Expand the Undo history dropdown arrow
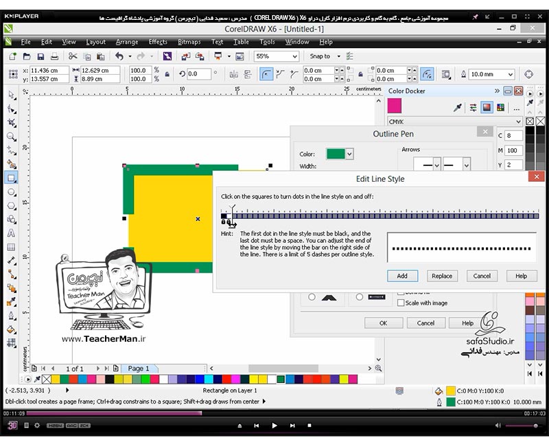This screenshot has width=549, height=446. point(130,56)
